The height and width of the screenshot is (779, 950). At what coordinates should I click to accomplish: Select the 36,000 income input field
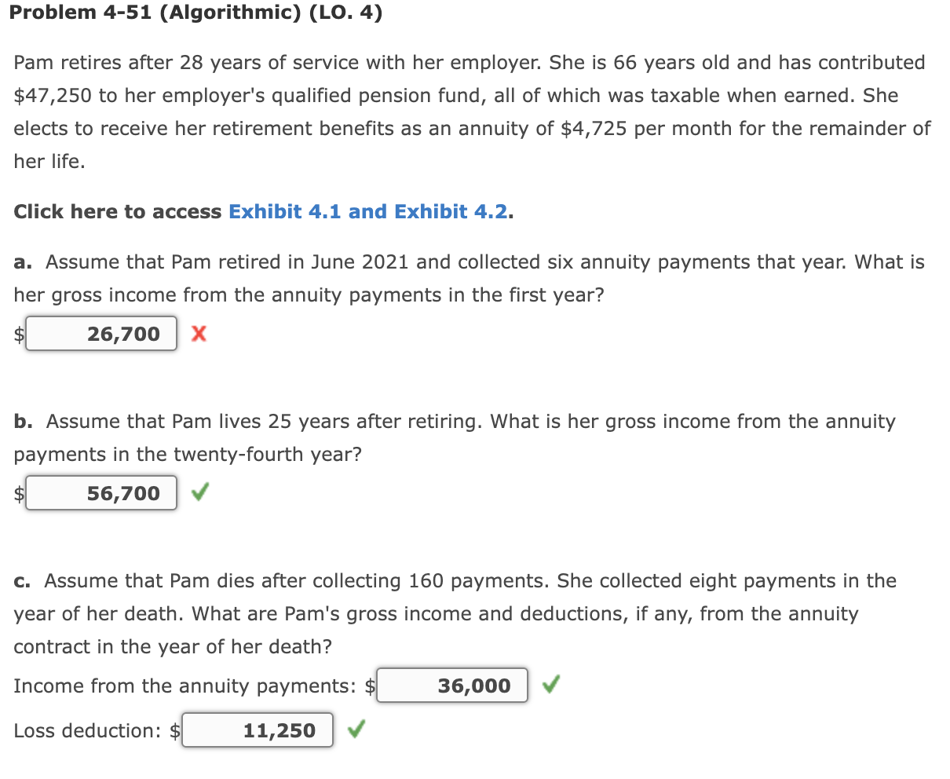click(451, 685)
